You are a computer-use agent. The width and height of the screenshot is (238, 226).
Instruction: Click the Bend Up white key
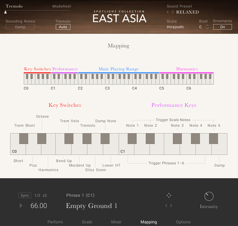click(63, 149)
